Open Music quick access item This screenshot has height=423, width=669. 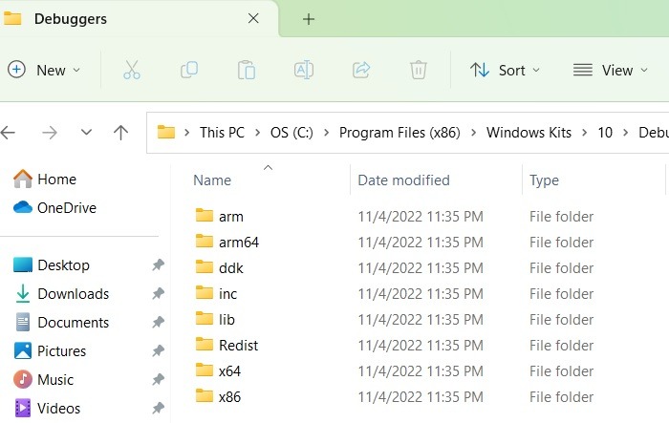(x=44, y=379)
